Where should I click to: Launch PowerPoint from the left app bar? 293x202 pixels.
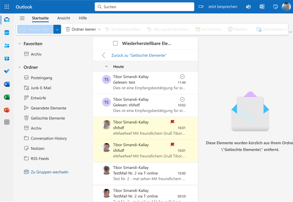pos(7,110)
